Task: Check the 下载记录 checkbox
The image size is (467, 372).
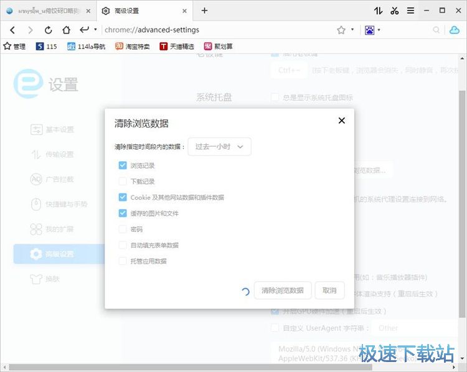Action: coord(123,181)
